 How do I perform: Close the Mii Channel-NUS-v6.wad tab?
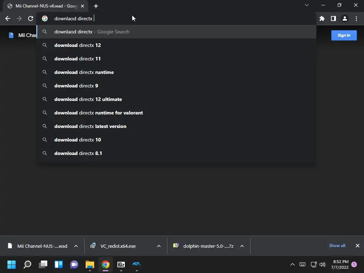[82, 6]
